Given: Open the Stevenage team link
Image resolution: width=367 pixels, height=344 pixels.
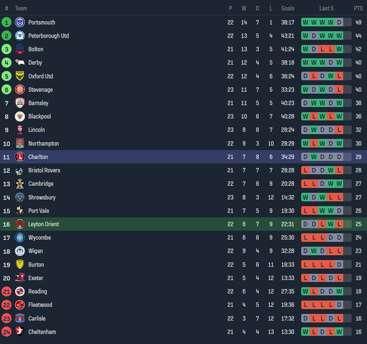Looking at the screenshot, I should [40, 90].
